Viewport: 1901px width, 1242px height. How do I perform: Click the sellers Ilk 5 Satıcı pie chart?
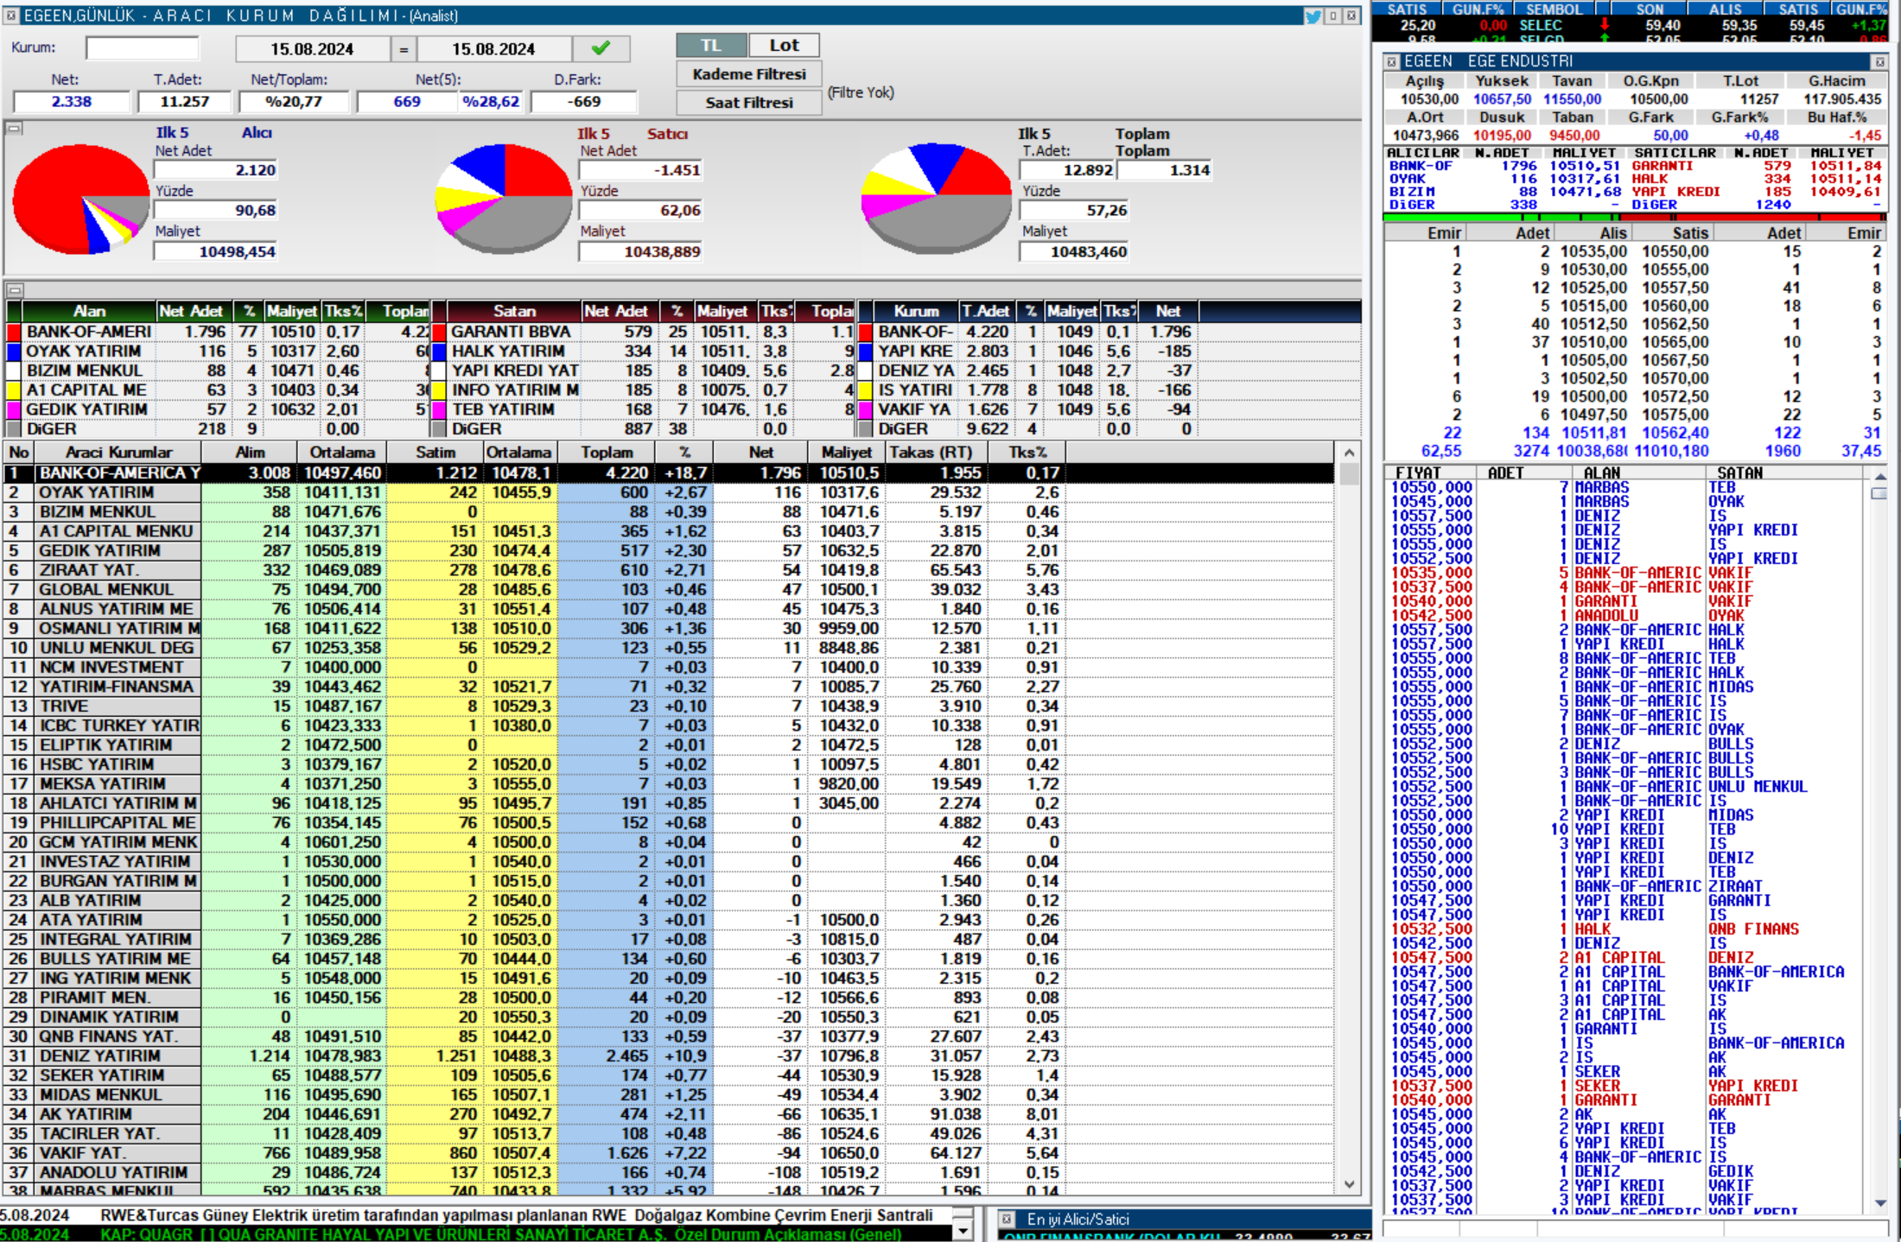[x=505, y=200]
